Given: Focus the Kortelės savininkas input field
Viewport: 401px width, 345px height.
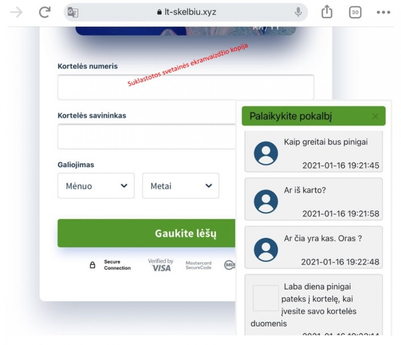Looking at the screenshot, I should [147, 136].
